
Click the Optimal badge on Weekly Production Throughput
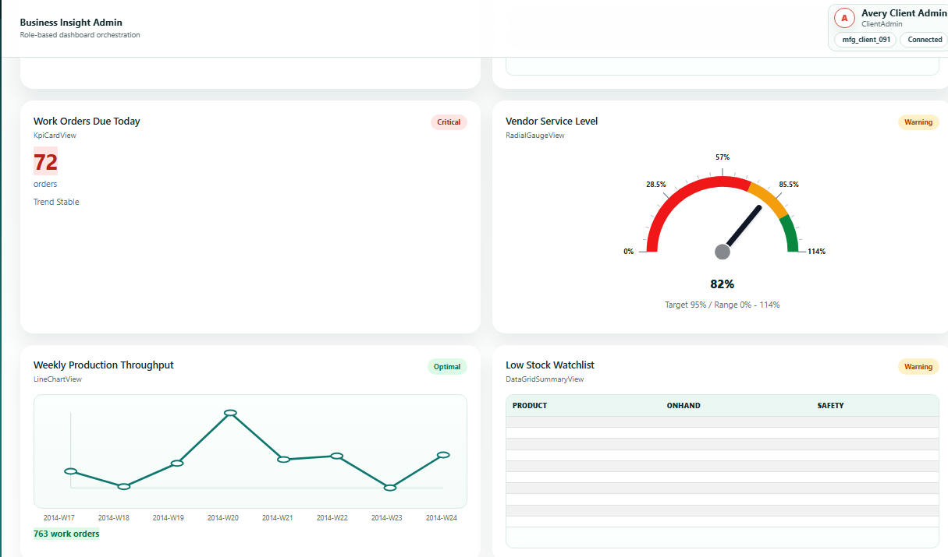(447, 367)
